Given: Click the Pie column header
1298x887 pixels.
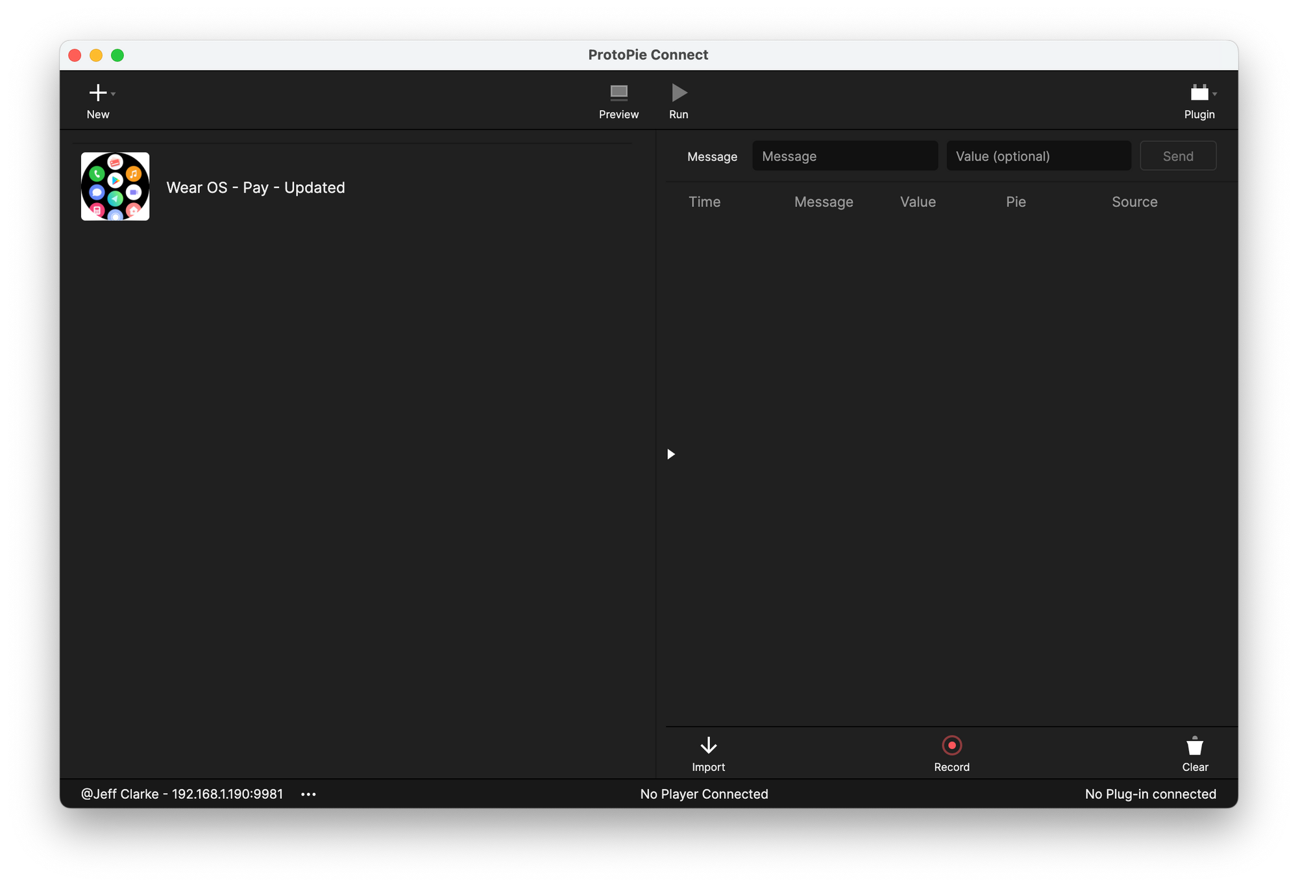Looking at the screenshot, I should pos(1015,202).
